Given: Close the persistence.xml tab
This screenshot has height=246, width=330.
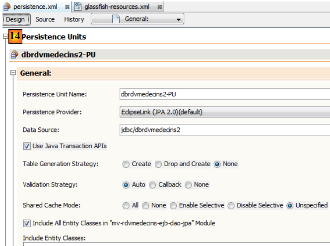Looking at the screenshot, I should tap(67, 6).
